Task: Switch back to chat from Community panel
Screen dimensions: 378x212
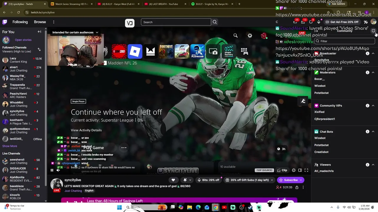Action: pos(373,31)
